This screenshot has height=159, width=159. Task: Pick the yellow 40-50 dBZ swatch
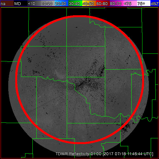[89, 3]
